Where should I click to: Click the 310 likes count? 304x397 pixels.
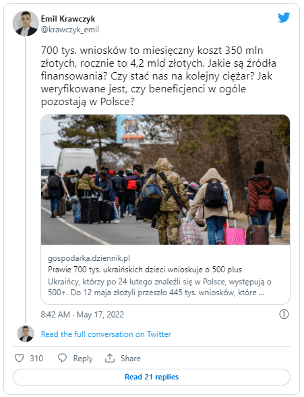pos(36,359)
